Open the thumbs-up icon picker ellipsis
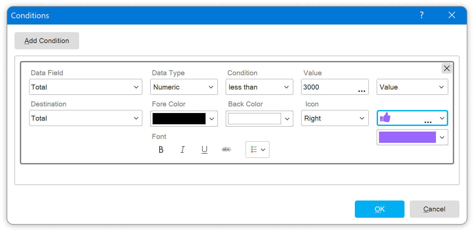Screen dimensions: 474x232 (x=428, y=122)
